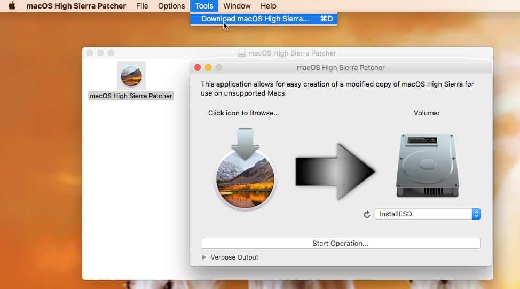Click the 'Click icon to Browse...' label
Screen dimensions: 520x289
pos(244,113)
